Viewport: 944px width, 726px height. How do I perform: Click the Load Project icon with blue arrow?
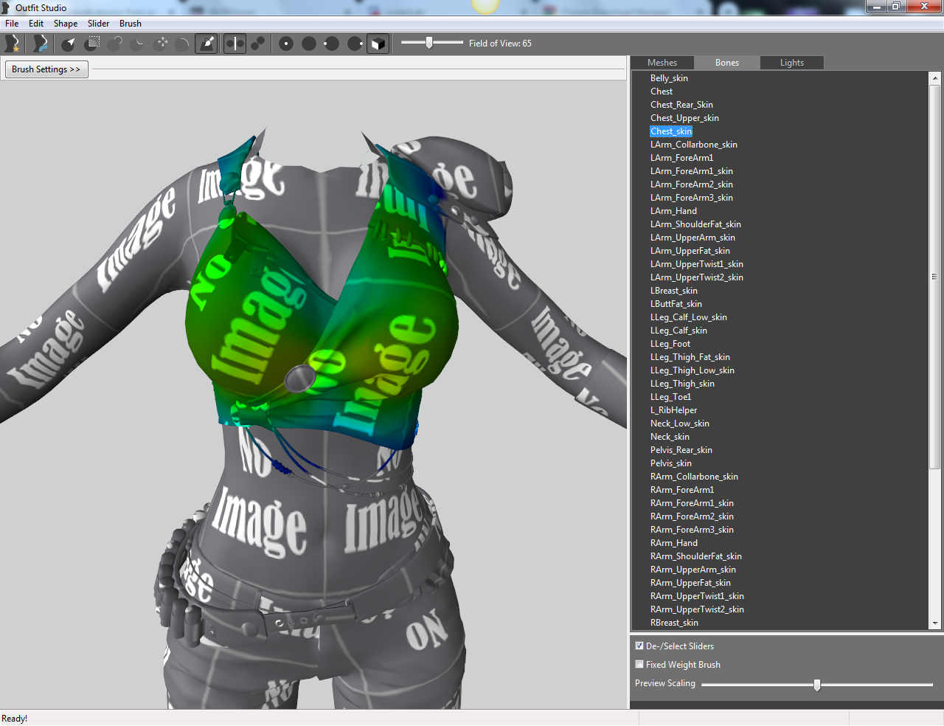click(x=41, y=44)
